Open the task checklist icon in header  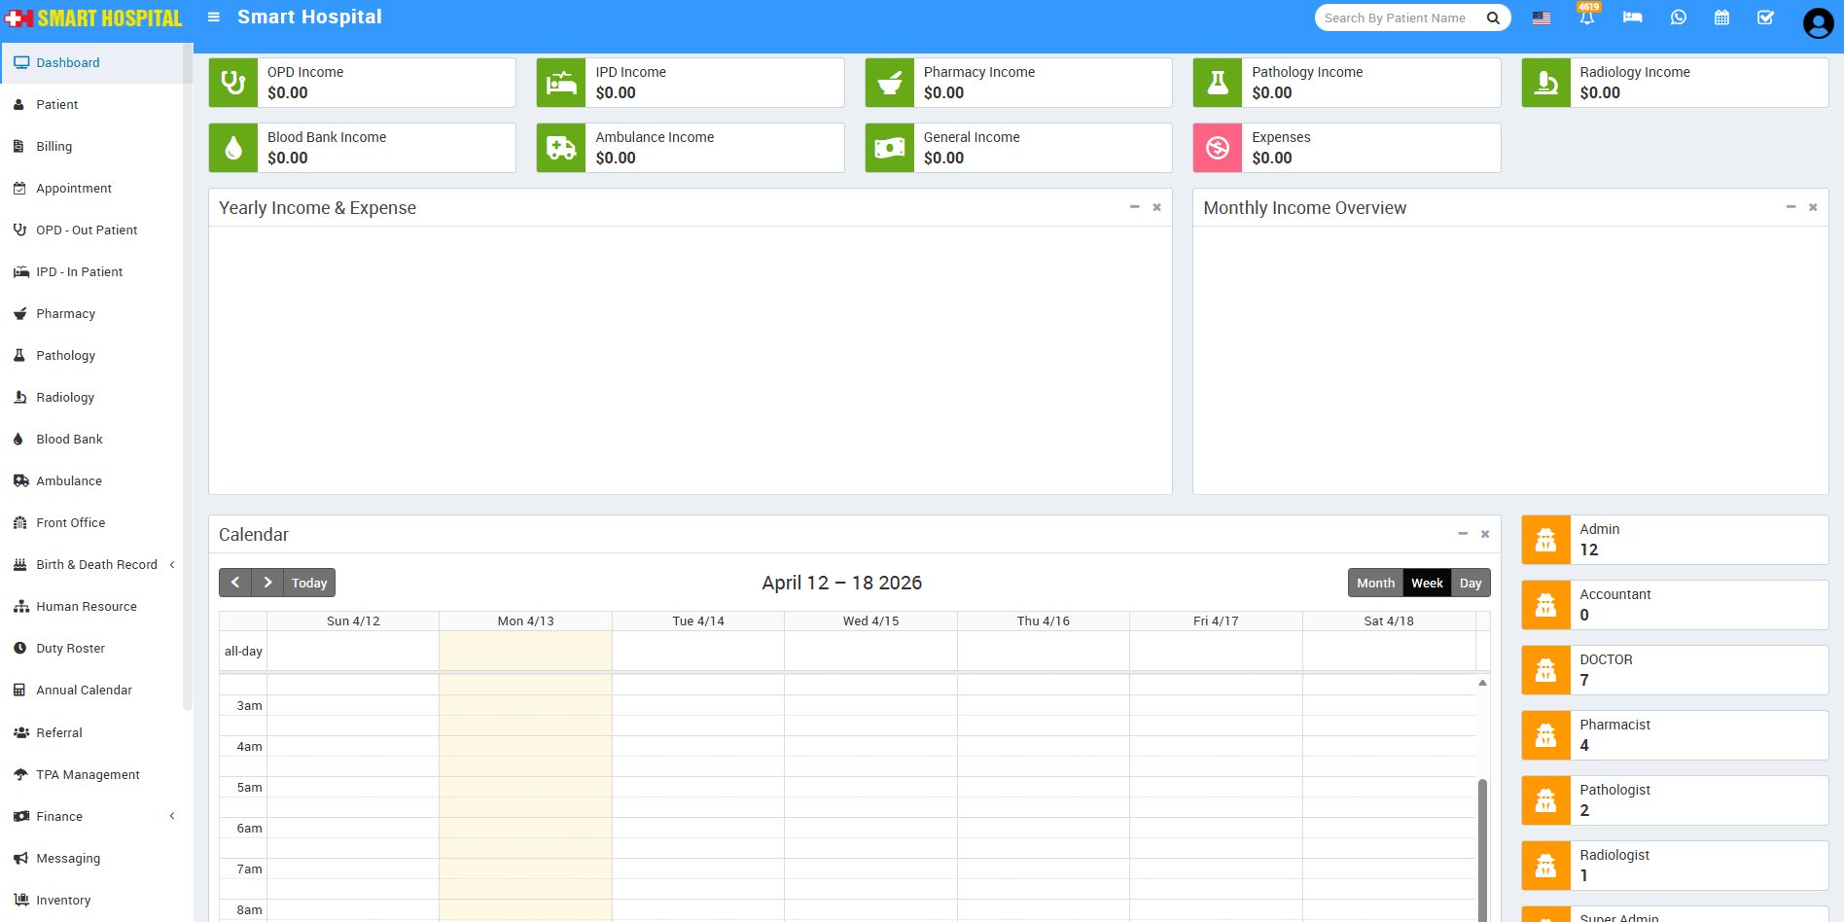pos(1766,18)
